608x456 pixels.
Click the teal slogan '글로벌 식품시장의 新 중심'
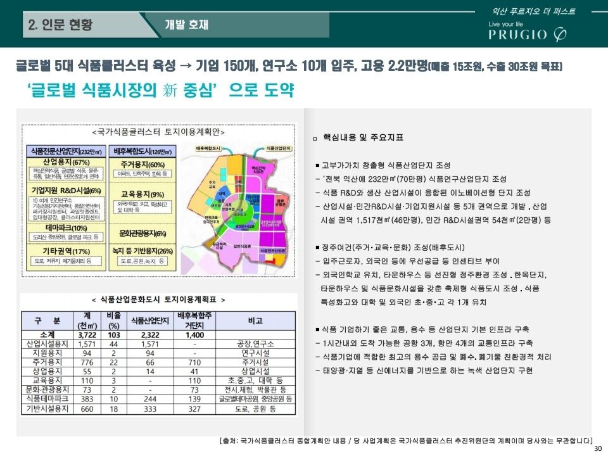point(160,90)
